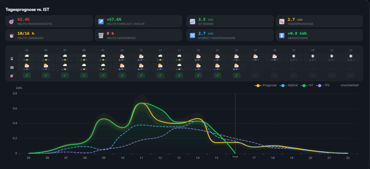The image size is (370, 169).
Task: Select the actual weather cell for hour 06
Action: click(x=46, y=67)
